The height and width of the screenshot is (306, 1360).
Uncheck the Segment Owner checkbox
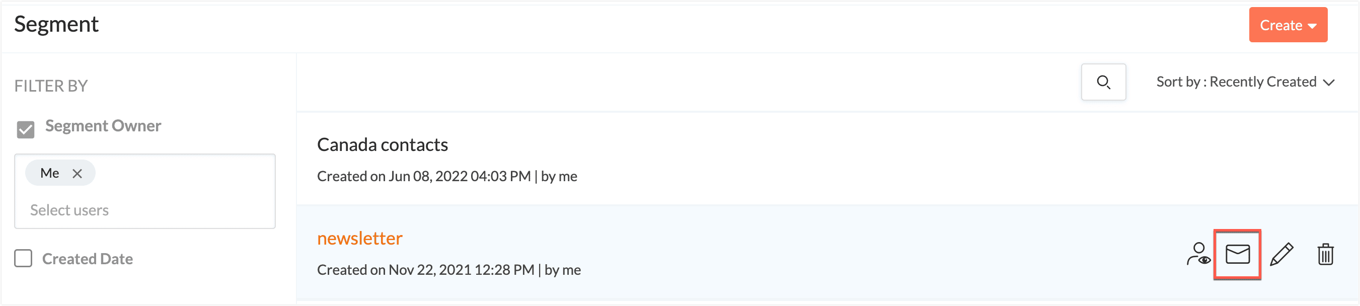click(25, 129)
